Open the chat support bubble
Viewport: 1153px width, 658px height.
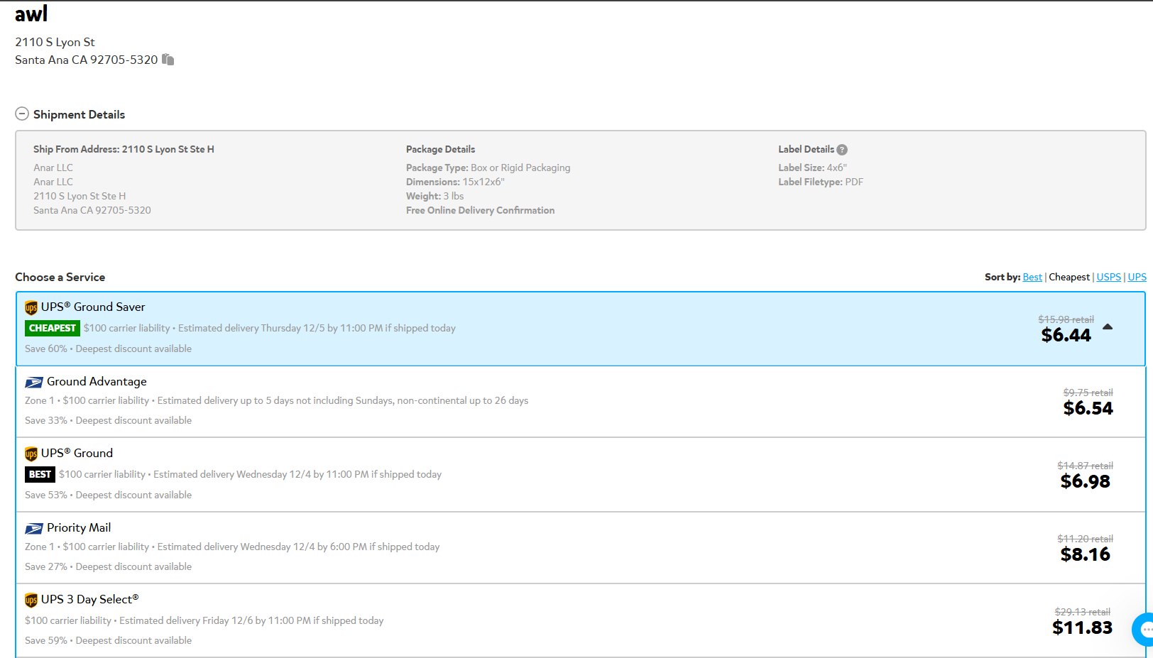[1144, 629]
